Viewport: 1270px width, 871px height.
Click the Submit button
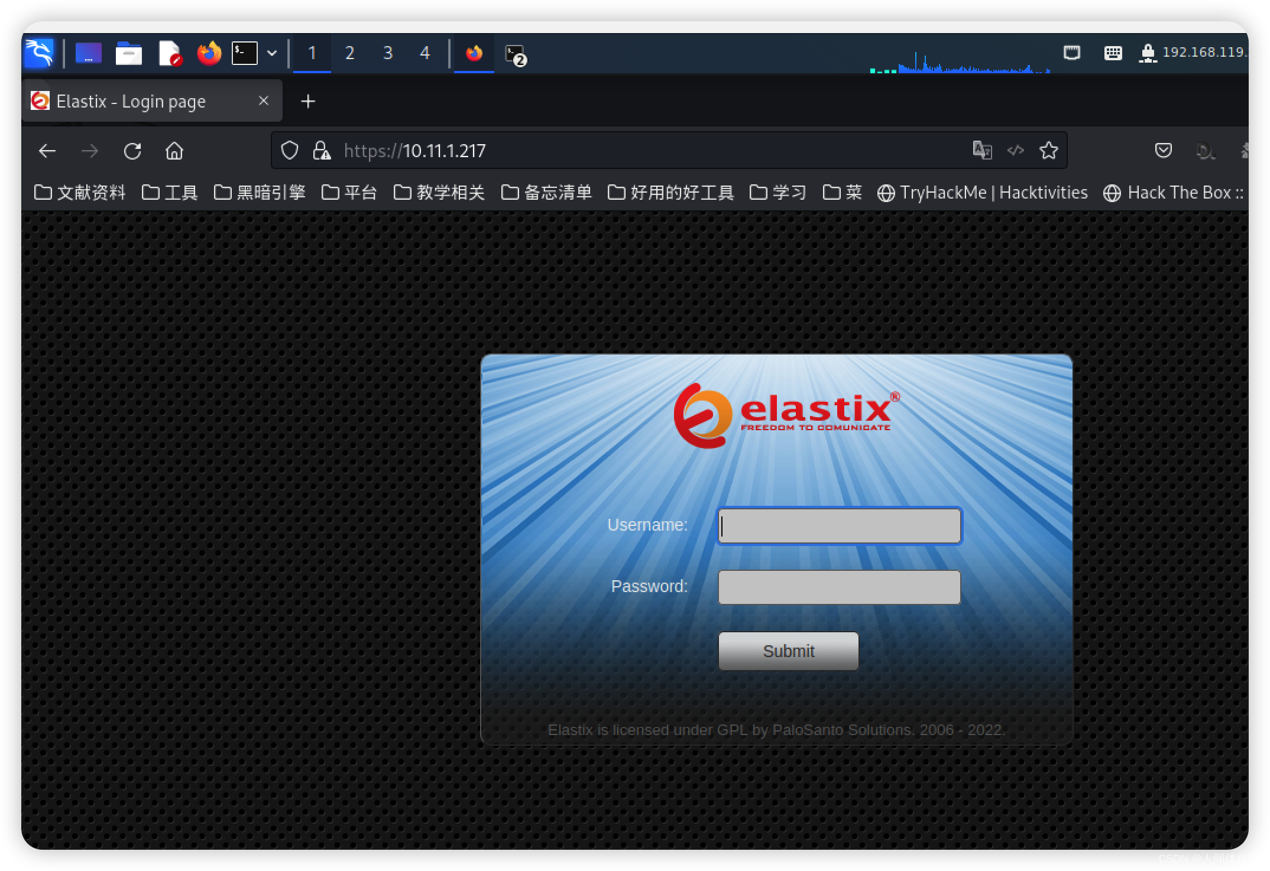[x=789, y=651]
